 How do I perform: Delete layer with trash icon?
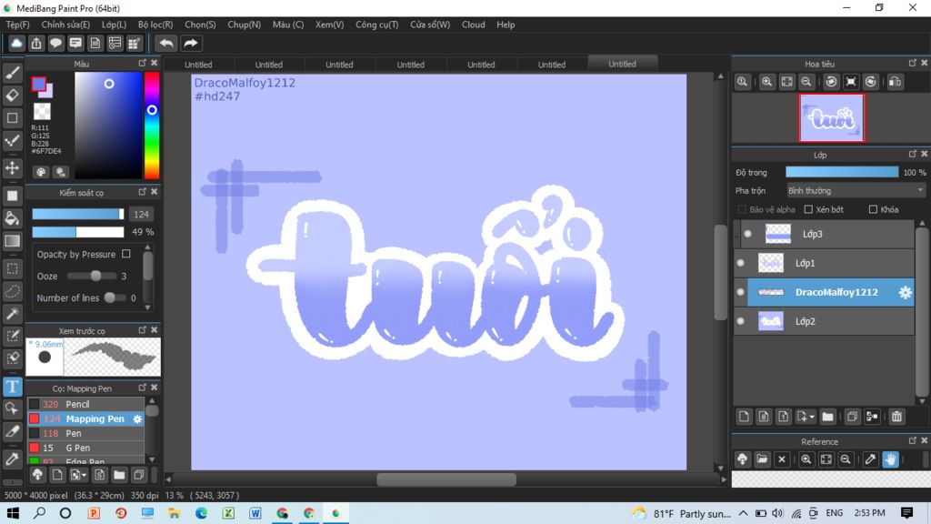pos(896,417)
